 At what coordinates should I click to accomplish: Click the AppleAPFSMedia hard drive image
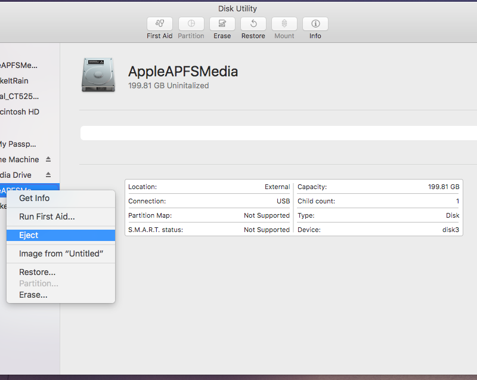98,75
